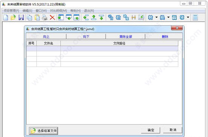Click the save floppy disk icon
This screenshot has width=208, height=137.
pos(21,17)
